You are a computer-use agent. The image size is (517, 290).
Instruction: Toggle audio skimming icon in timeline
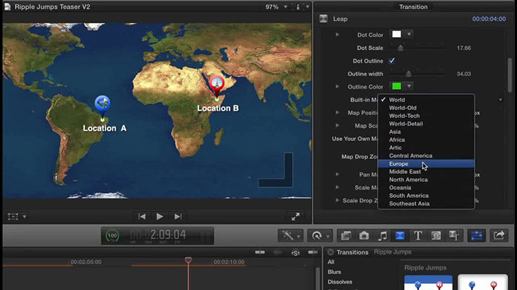277,252
